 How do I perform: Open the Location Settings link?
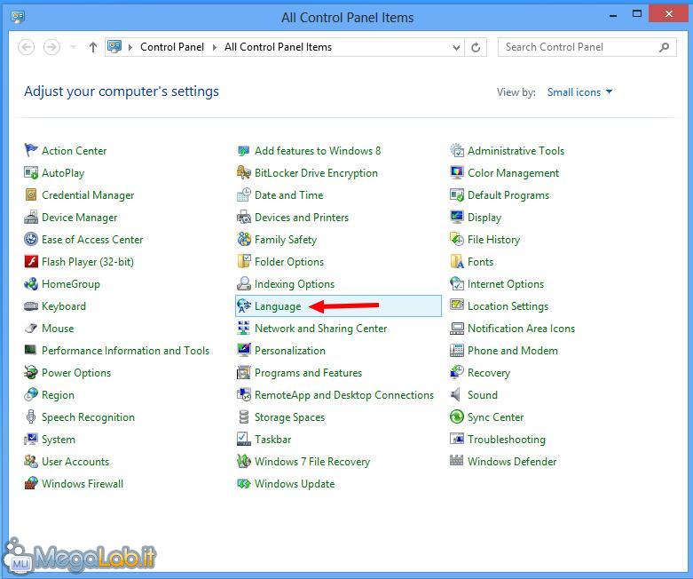(508, 306)
